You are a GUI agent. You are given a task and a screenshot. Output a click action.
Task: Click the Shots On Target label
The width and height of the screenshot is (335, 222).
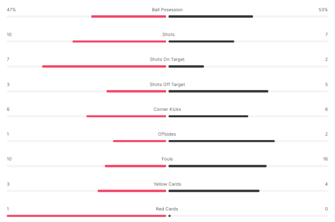click(167, 60)
